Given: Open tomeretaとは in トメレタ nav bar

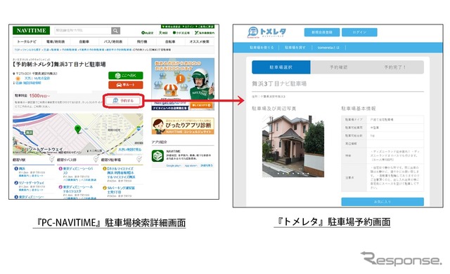Looking at the screenshot, I should point(328,48).
